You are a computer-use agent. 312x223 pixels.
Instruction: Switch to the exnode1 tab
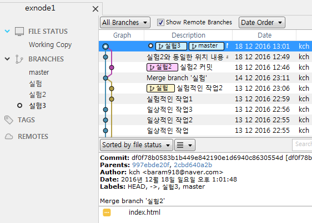tap(40, 8)
